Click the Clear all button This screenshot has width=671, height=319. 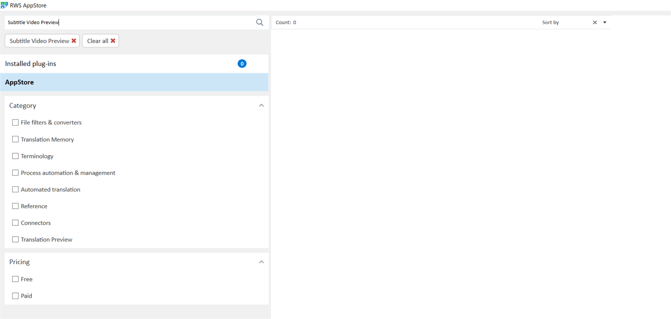pyautogui.click(x=101, y=41)
